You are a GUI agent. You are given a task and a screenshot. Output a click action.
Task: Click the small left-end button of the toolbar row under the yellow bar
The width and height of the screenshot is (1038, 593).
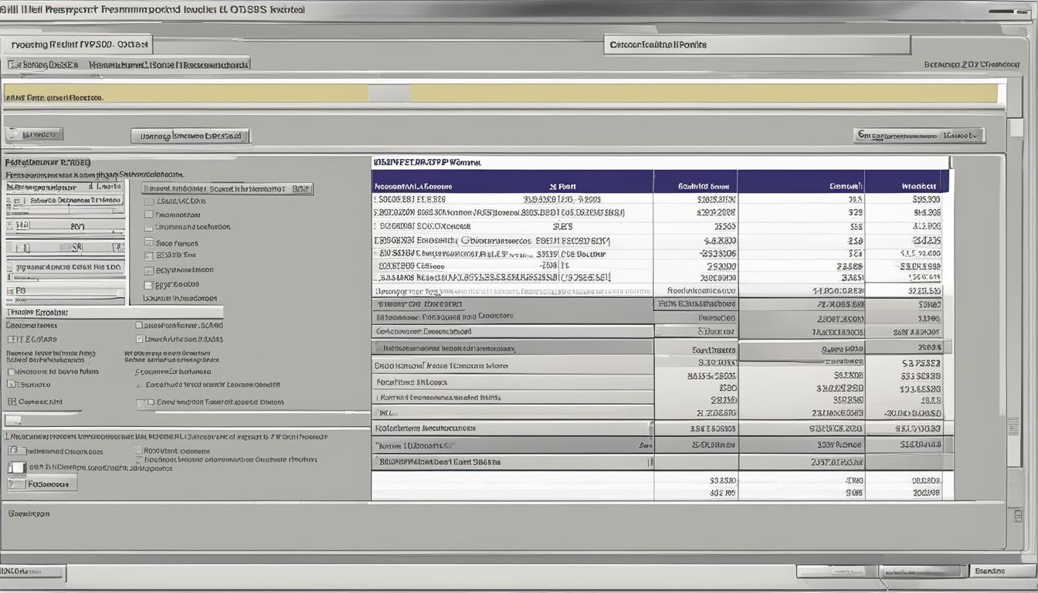pyautogui.click(x=34, y=134)
